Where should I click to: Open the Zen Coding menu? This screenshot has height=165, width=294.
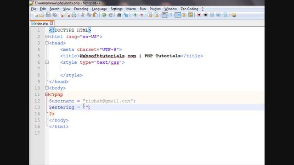[x=189, y=9]
